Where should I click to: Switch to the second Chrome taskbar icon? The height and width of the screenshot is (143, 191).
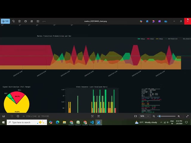85,122
